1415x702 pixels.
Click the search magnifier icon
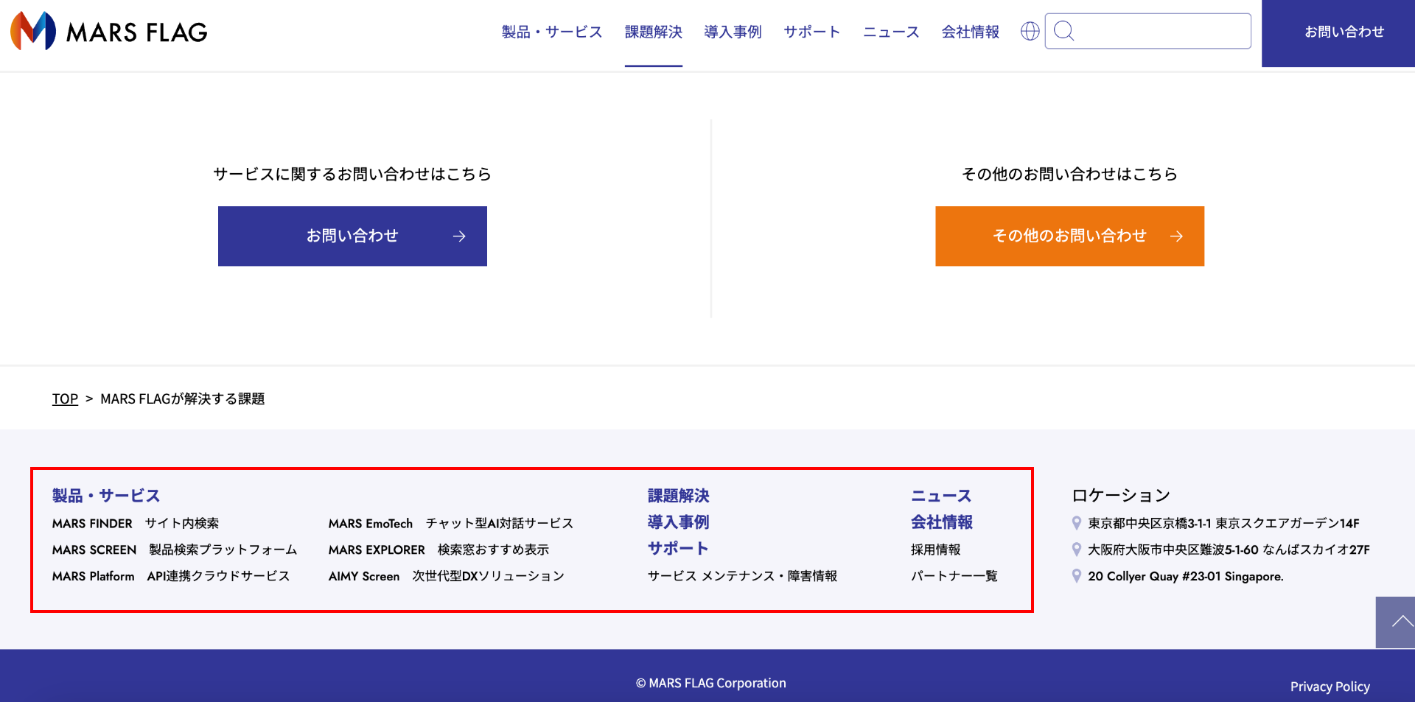1063,31
